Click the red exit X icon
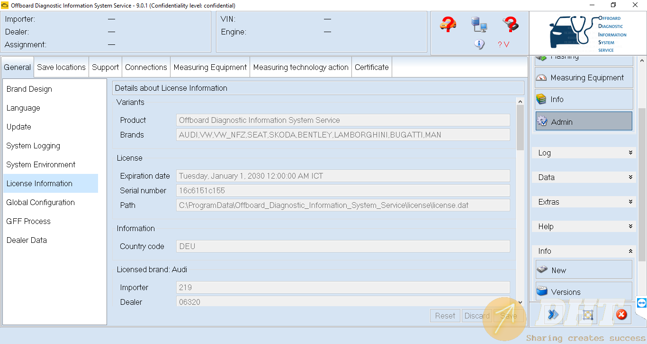 [621, 314]
